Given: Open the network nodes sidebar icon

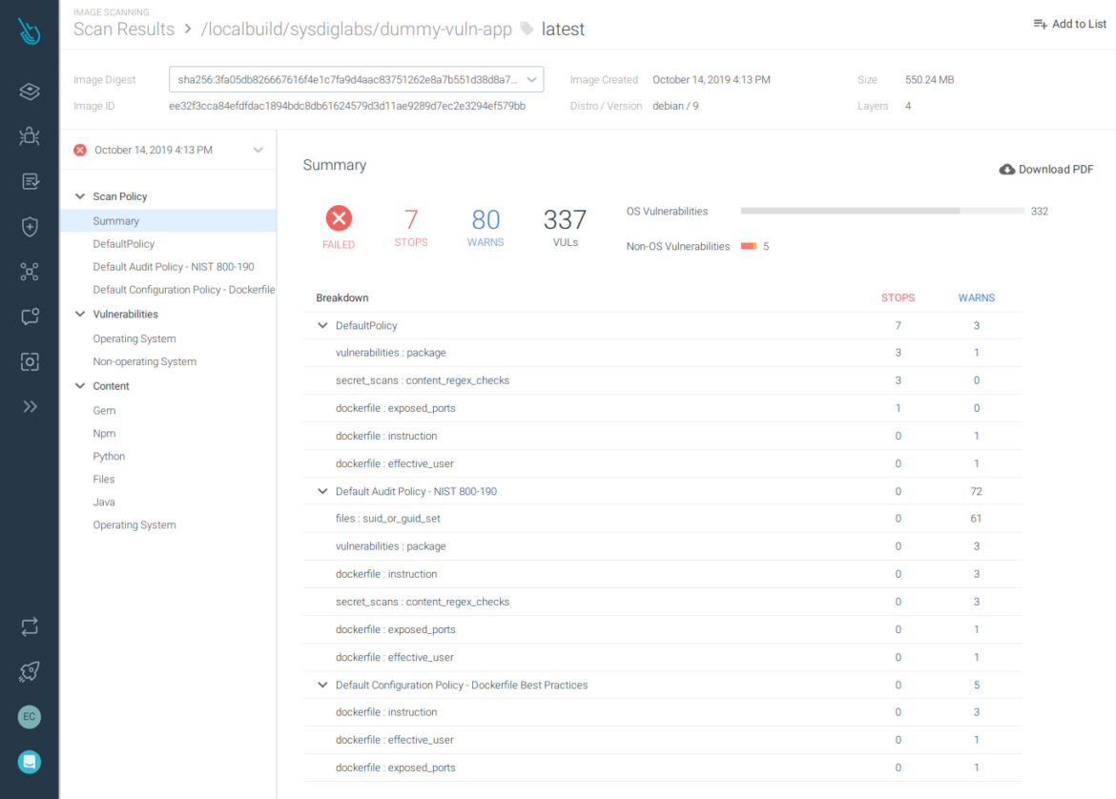Looking at the screenshot, I should tap(30, 272).
